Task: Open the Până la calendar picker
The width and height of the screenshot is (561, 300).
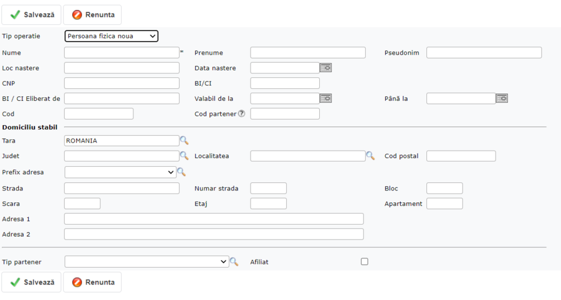Action: (x=502, y=98)
